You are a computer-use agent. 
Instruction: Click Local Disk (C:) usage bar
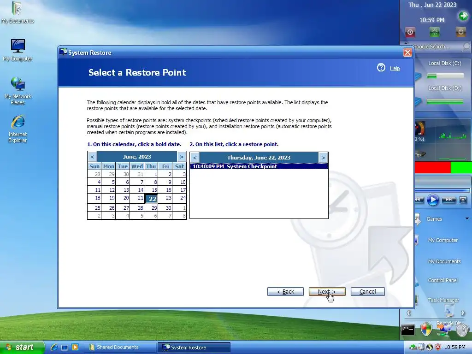445,76
